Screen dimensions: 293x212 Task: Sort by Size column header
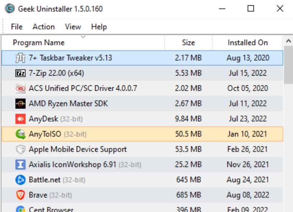188,43
